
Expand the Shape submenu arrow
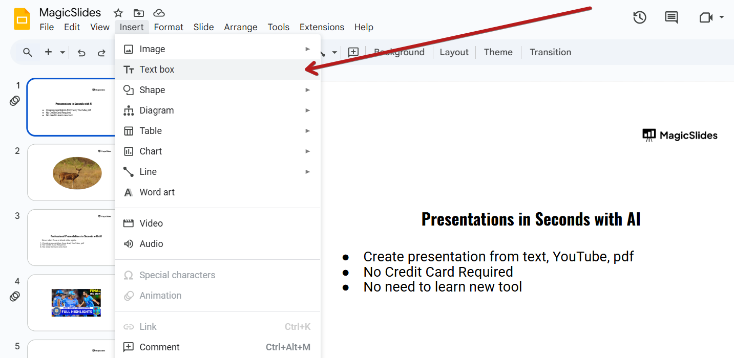click(x=307, y=90)
